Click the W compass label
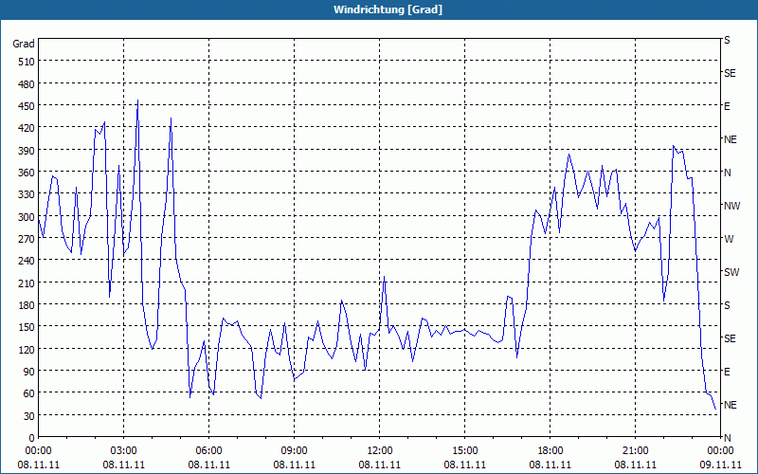Screen dimensions: 758x474 tap(729, 239)
